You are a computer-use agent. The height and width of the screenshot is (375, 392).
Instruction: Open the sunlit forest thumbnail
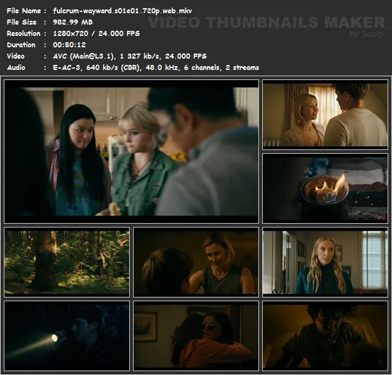coord(67,261)
